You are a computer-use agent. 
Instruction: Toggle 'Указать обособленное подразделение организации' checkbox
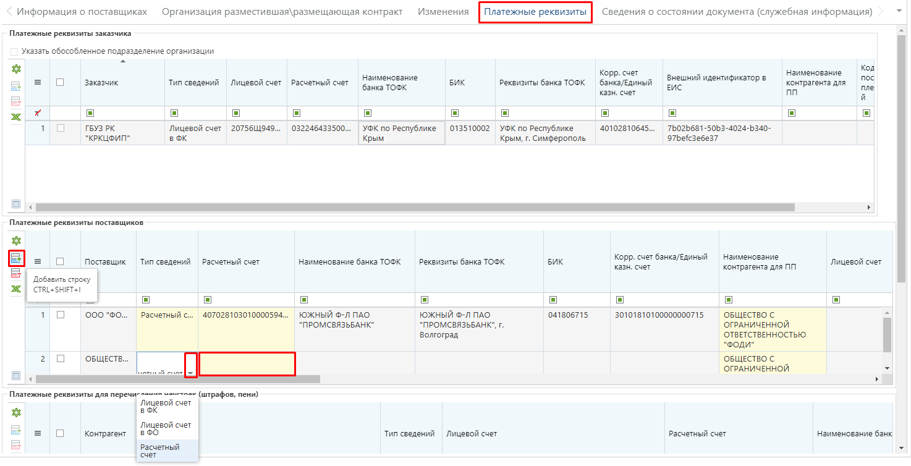click(14, 51)
